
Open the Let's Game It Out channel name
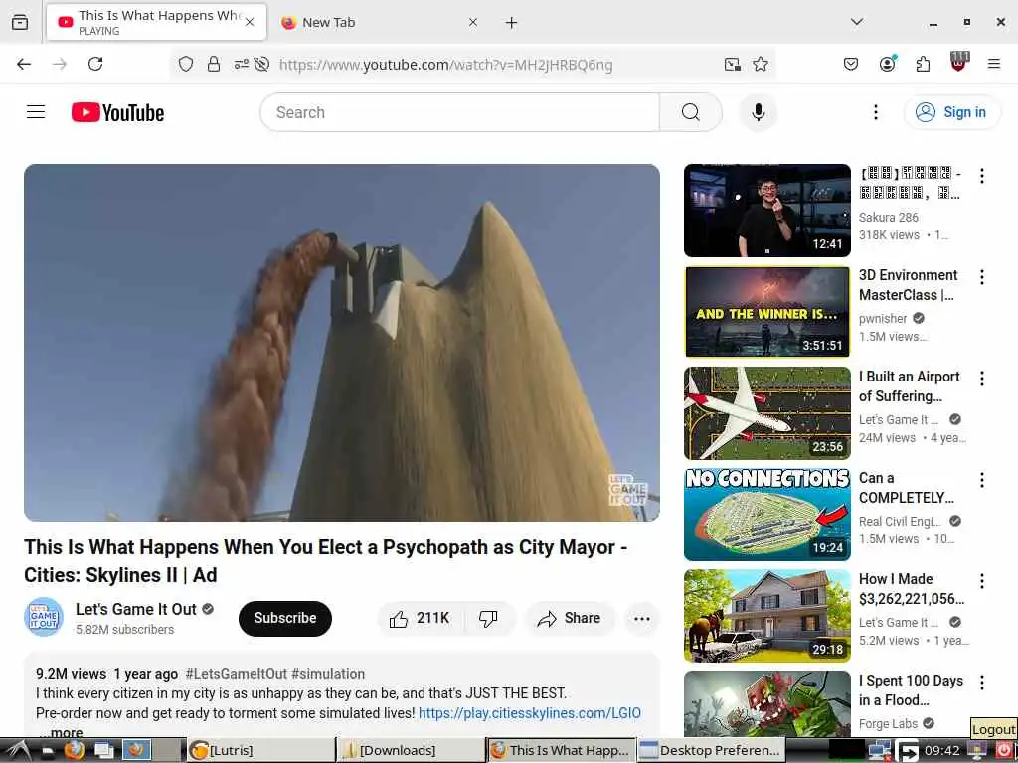pyautogui.click(x=135, y=609)
